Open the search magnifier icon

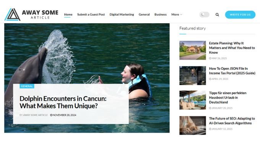click(x=217, y=14)
